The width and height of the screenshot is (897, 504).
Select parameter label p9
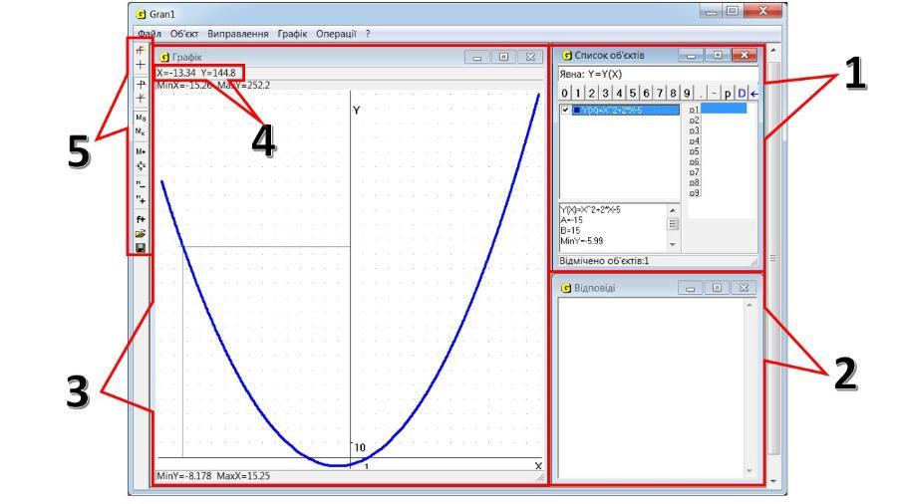click(x=694, y=193)
